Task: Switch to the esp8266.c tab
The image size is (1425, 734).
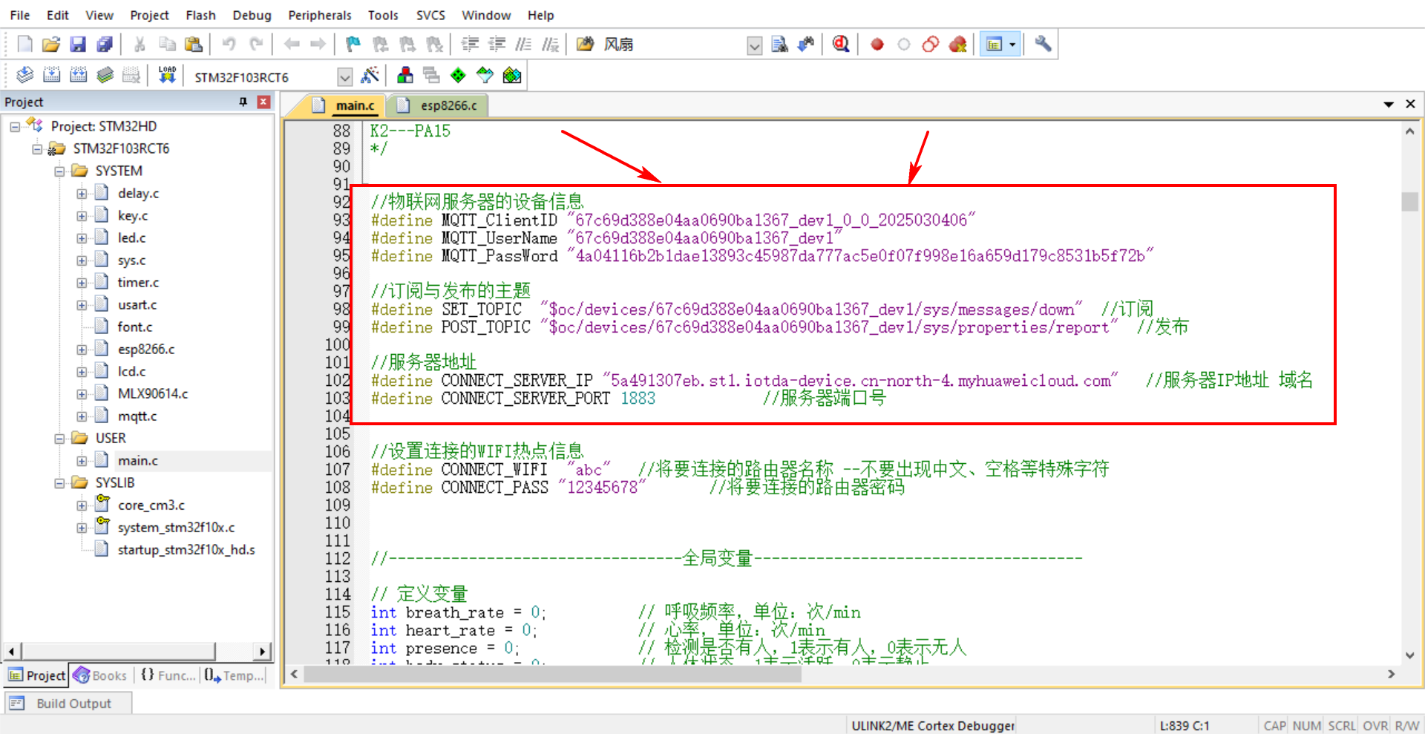Action: (x=438, y=105)
